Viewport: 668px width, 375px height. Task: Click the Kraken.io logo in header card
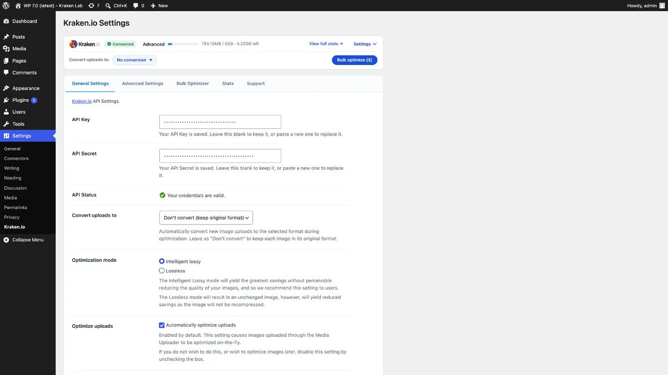click(x=85, y=44)
